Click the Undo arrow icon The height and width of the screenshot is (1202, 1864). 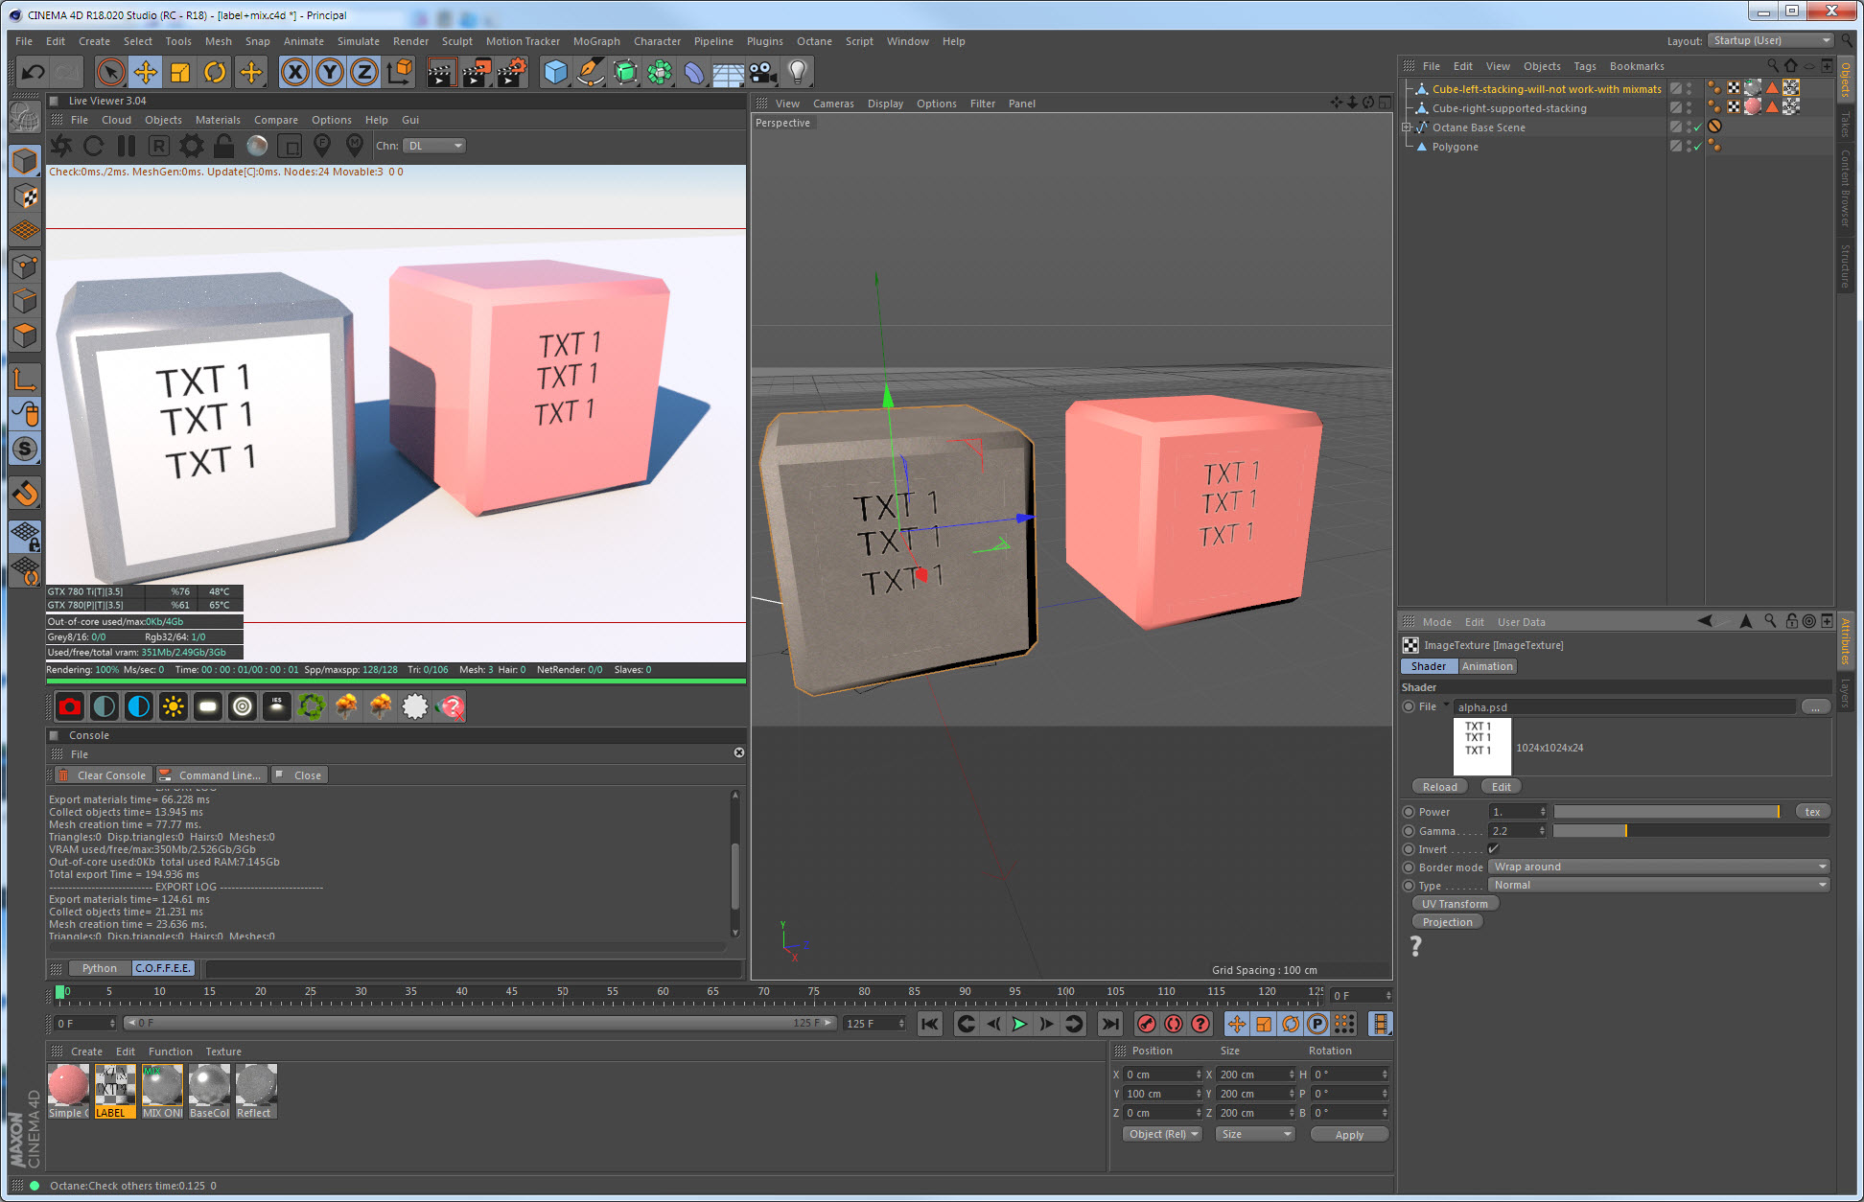click(x=33, y=72)
